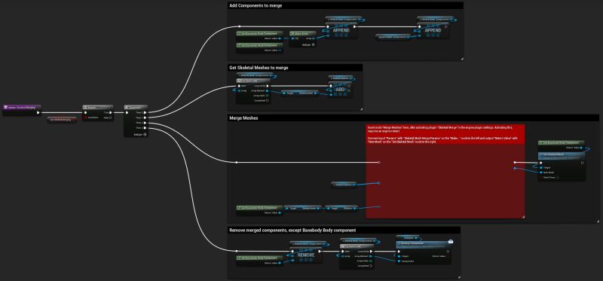Click For Each Loop Array Index pin in Get Skeletal Meshes

pyautogui.click(x=267, y=96)
